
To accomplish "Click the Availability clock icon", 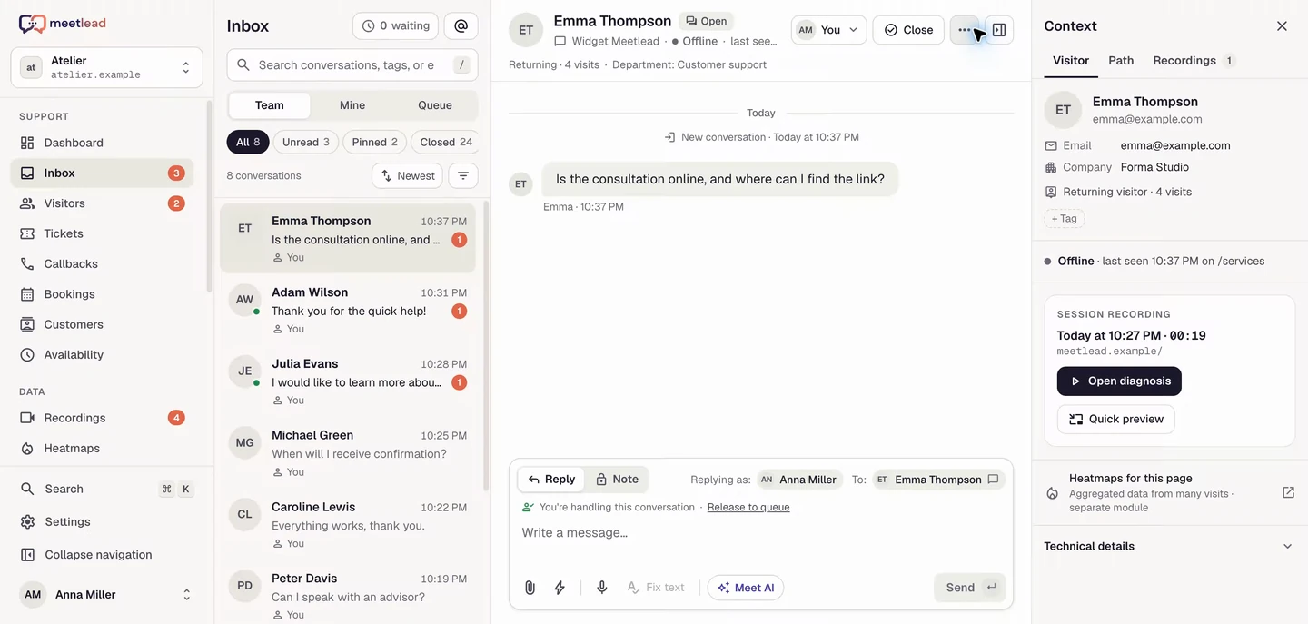I will click(x=27, y=355).
